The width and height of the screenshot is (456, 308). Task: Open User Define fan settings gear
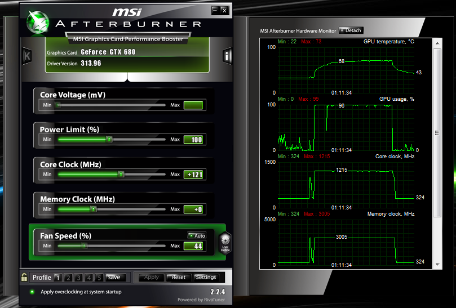click(225, 243)
